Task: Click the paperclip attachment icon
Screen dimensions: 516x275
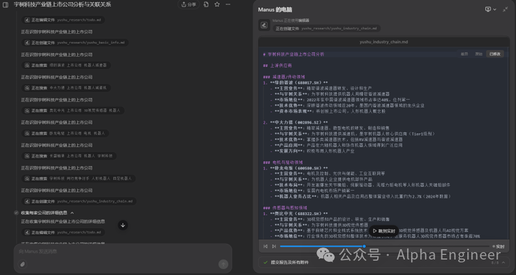Action: (23, 264)
